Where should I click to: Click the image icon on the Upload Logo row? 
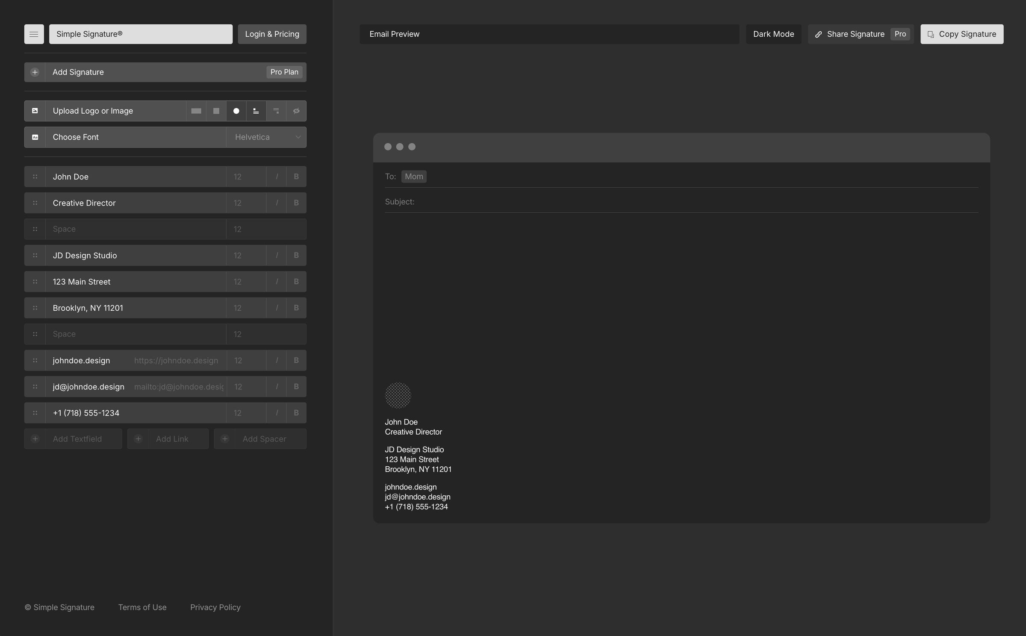(35, 111)
